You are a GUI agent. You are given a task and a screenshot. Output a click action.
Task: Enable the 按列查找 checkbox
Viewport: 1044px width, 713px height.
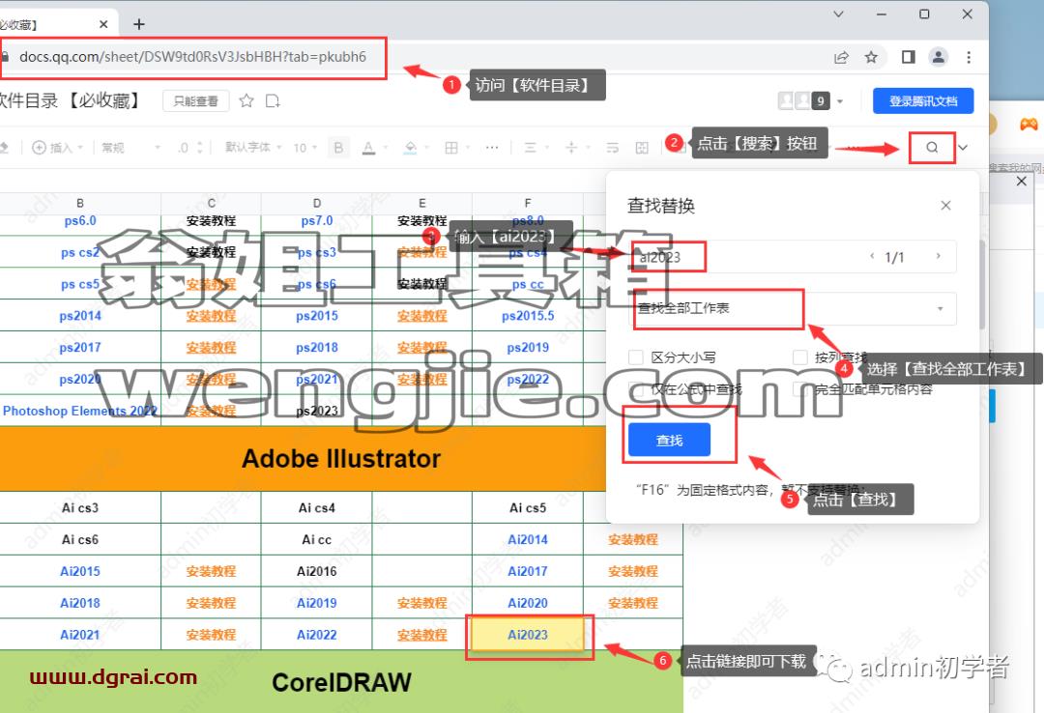[x=800, y=357]
